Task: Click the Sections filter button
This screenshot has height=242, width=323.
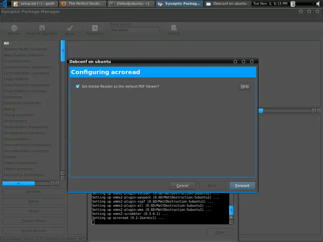Action: click(x=34, y=192)
